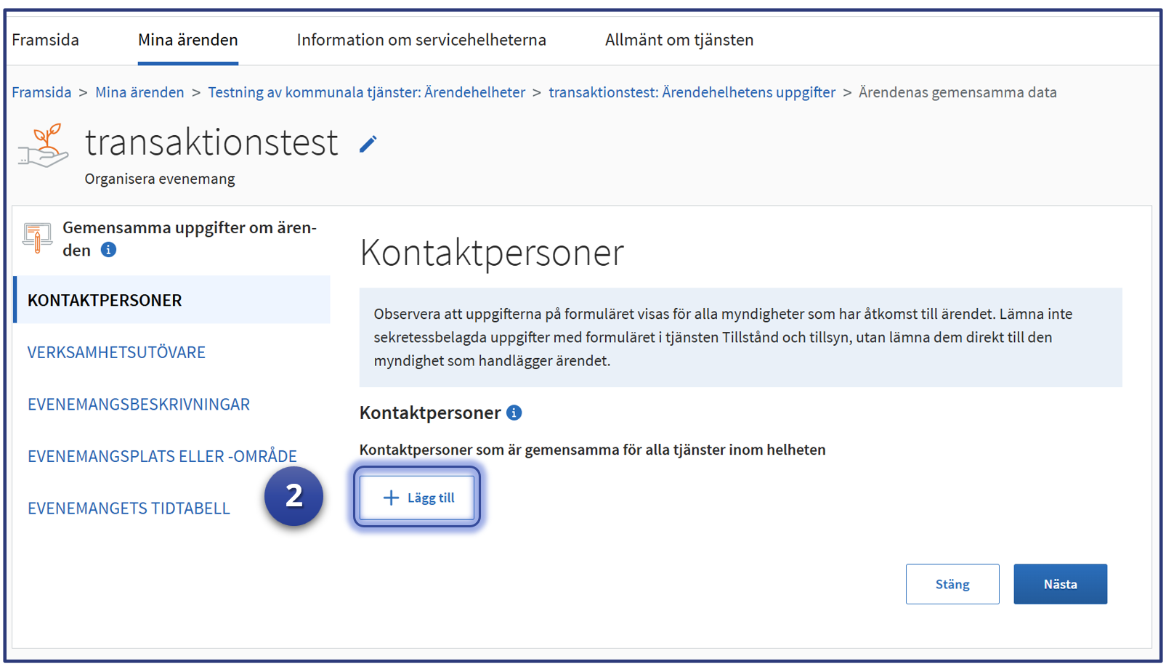Click the Lägg till button
This screenshot has width=1166, height=669.
point(417,498)
